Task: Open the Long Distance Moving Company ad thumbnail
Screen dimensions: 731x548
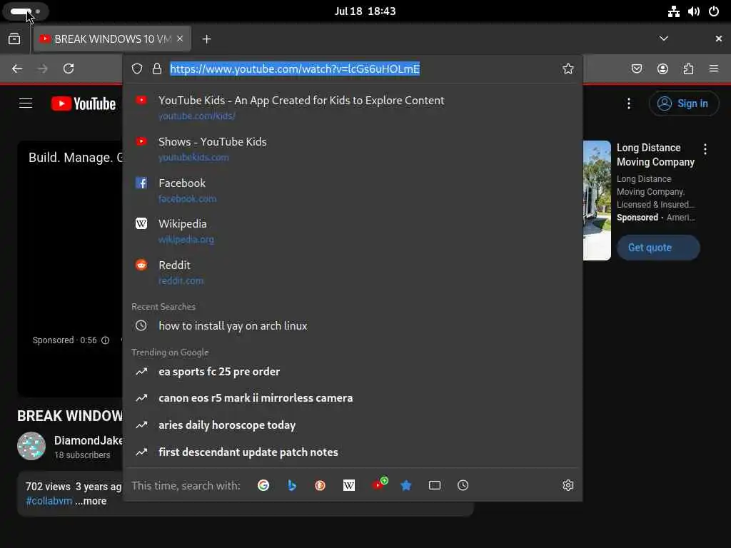Action: click(597, 201)
